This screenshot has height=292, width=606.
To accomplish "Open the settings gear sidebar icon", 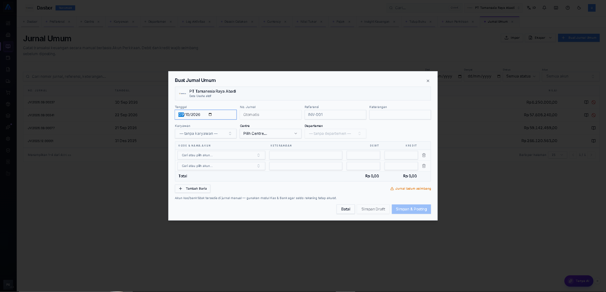I will (x=8, y=139).
